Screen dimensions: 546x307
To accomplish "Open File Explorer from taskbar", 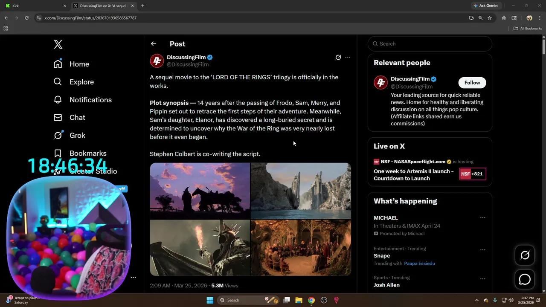I will pyautogui.click(x=299, y=300).
